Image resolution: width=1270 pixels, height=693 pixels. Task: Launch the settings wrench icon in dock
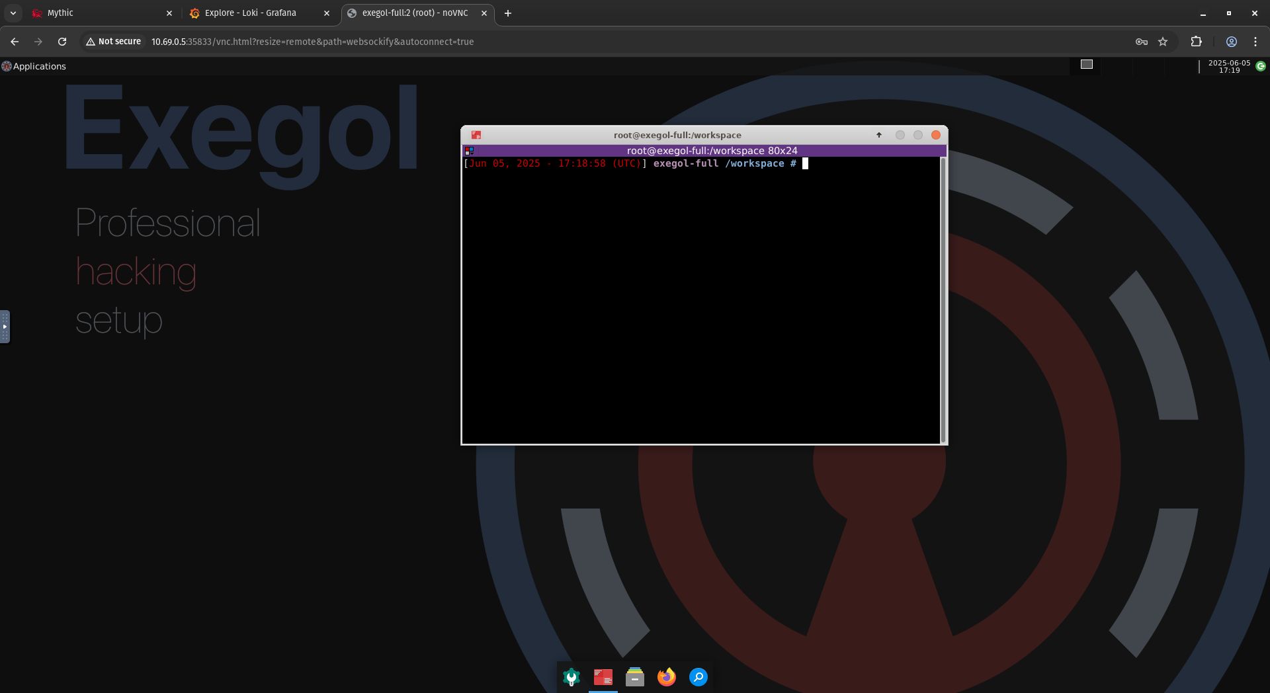click(x=571, y=677)
